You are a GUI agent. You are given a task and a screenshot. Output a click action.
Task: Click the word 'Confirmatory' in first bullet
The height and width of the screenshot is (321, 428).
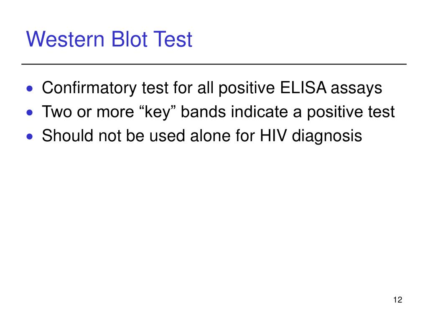pos(89,88)
